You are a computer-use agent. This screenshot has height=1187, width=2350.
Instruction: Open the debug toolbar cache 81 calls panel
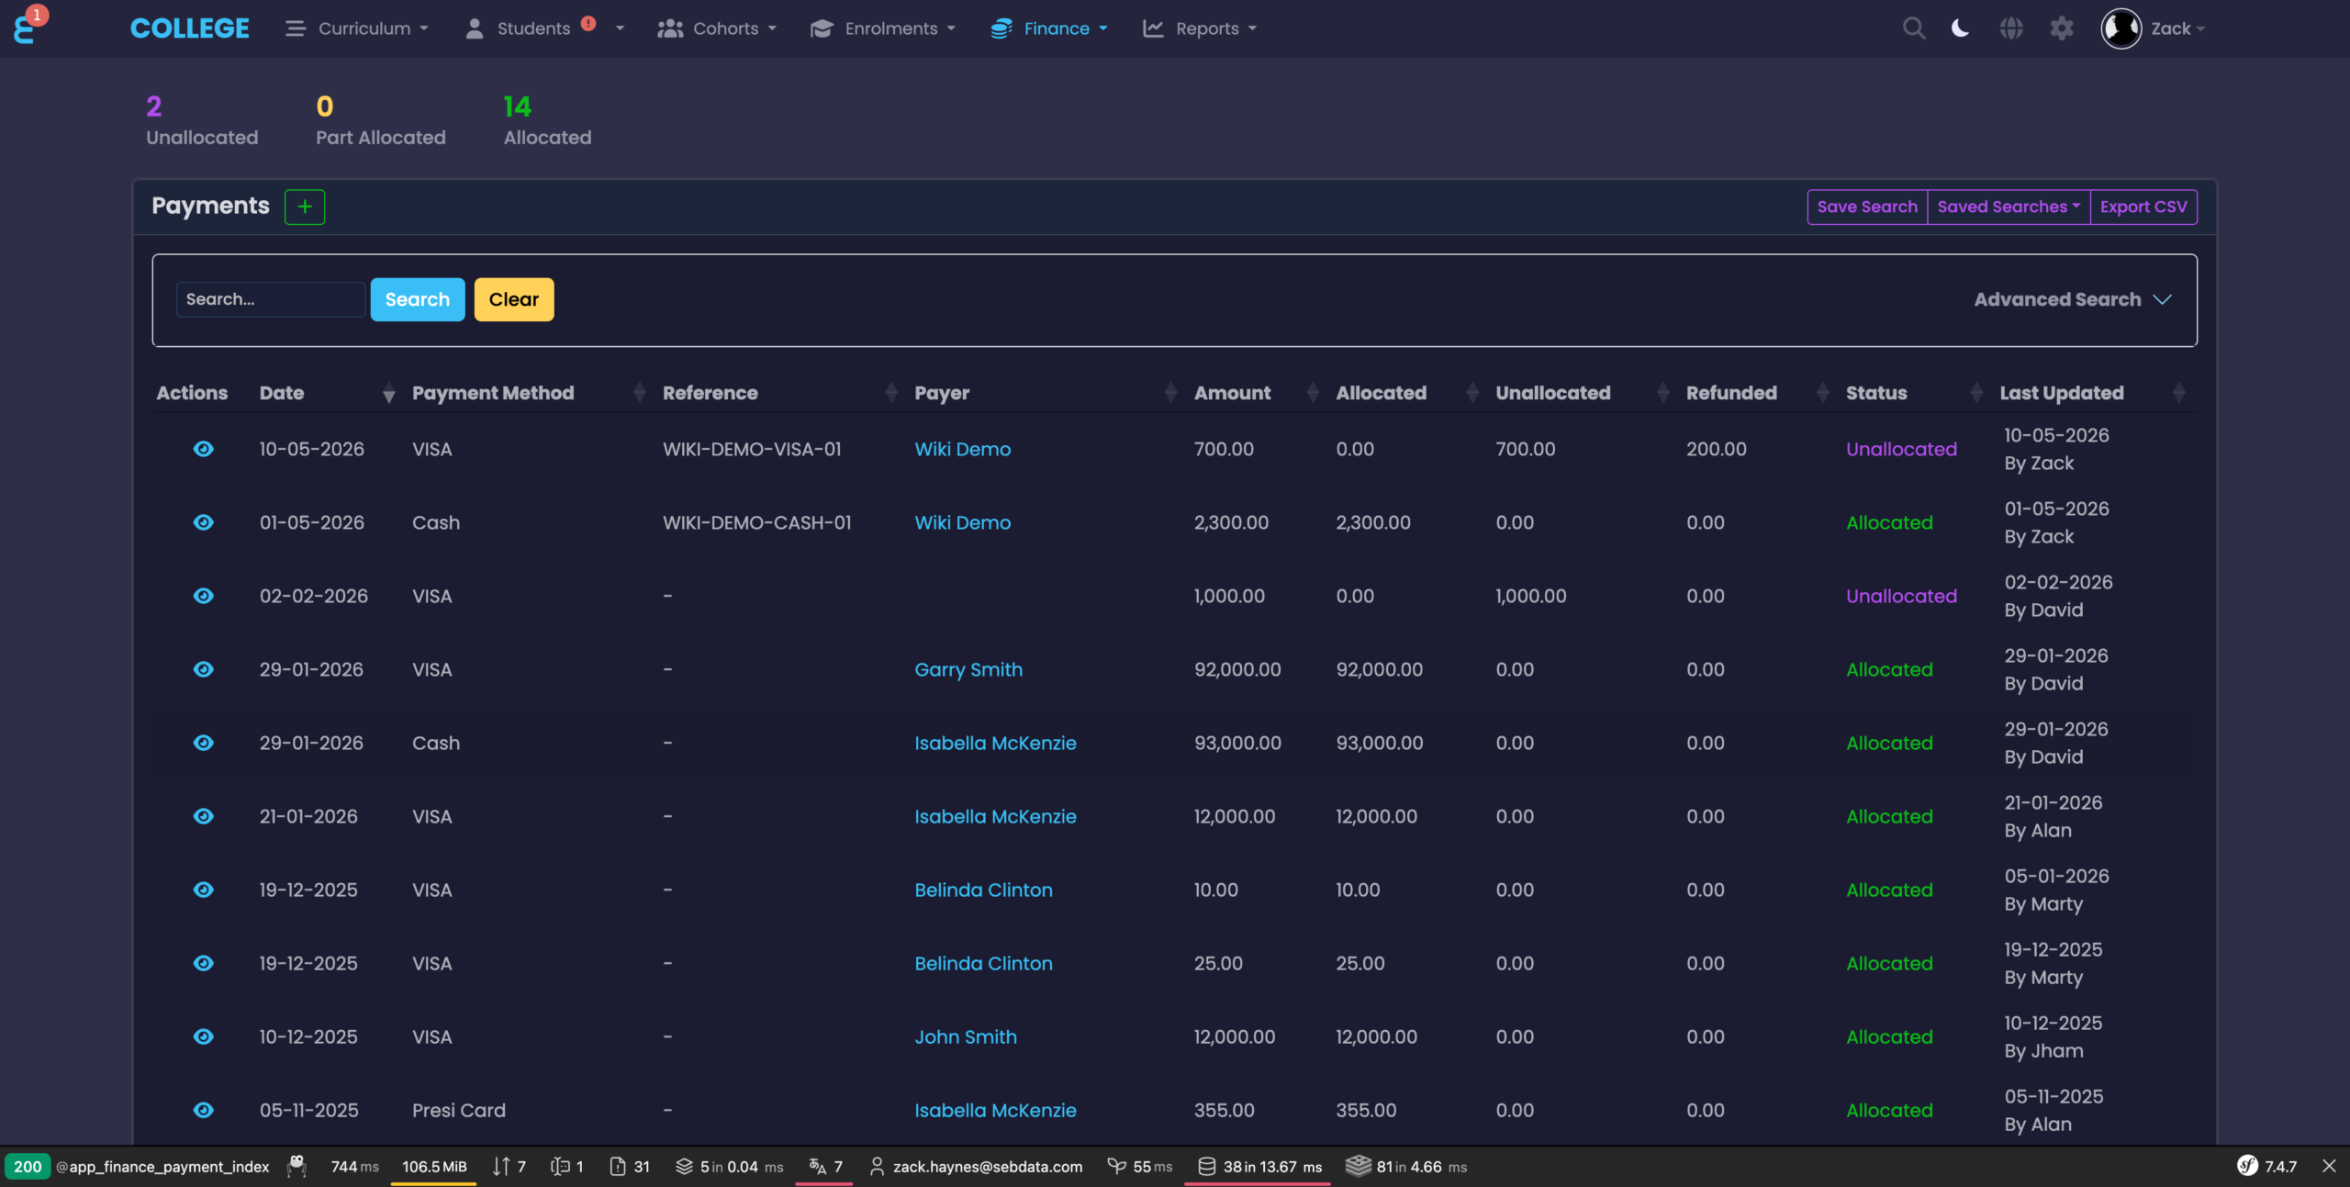pos(1406,1166)
